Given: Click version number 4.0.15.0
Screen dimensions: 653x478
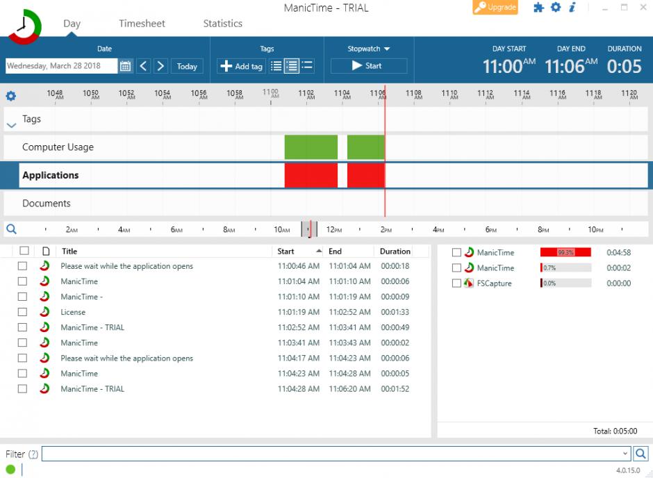Looking at the screenshot, I should pyautogui.click(x=628, y=470).
